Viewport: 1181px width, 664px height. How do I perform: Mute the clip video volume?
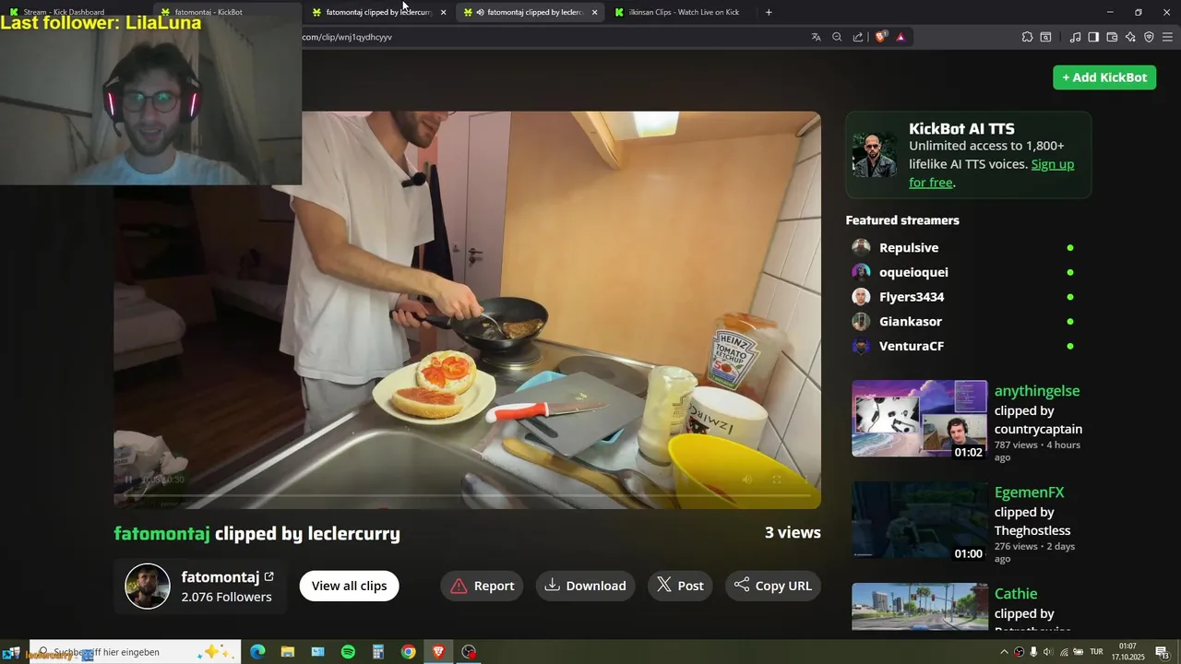tap(747, 480)
